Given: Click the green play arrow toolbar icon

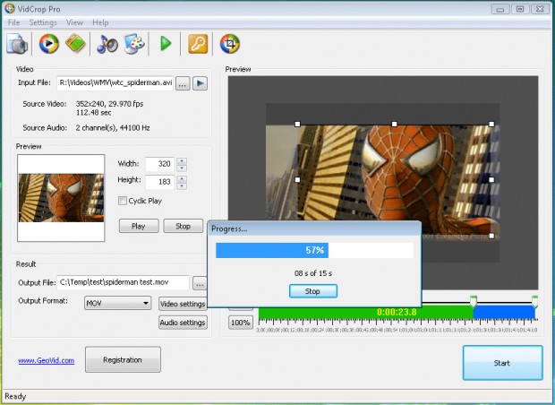Looking at the screenshot, I should tap(166, 44).
